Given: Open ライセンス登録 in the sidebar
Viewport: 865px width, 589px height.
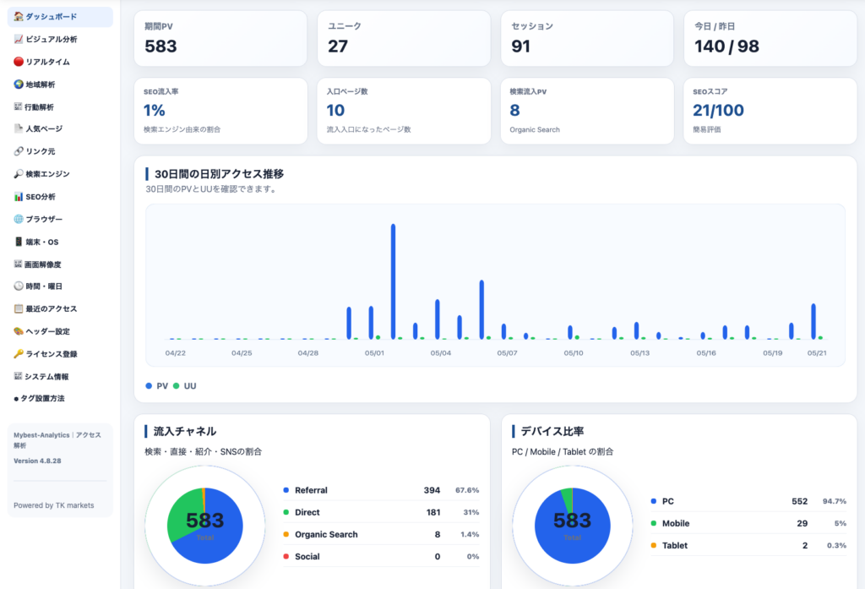Looking at the screenshot, I should [60, 354].
